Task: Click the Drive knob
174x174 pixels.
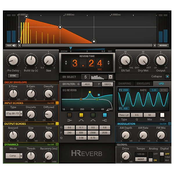Action: click(x=126, y=156)
